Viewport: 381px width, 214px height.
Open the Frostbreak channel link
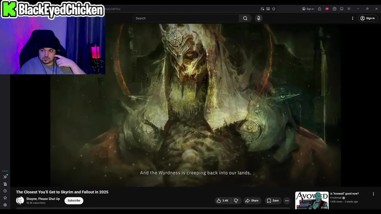pyautogui.click(x=336, y=198)
